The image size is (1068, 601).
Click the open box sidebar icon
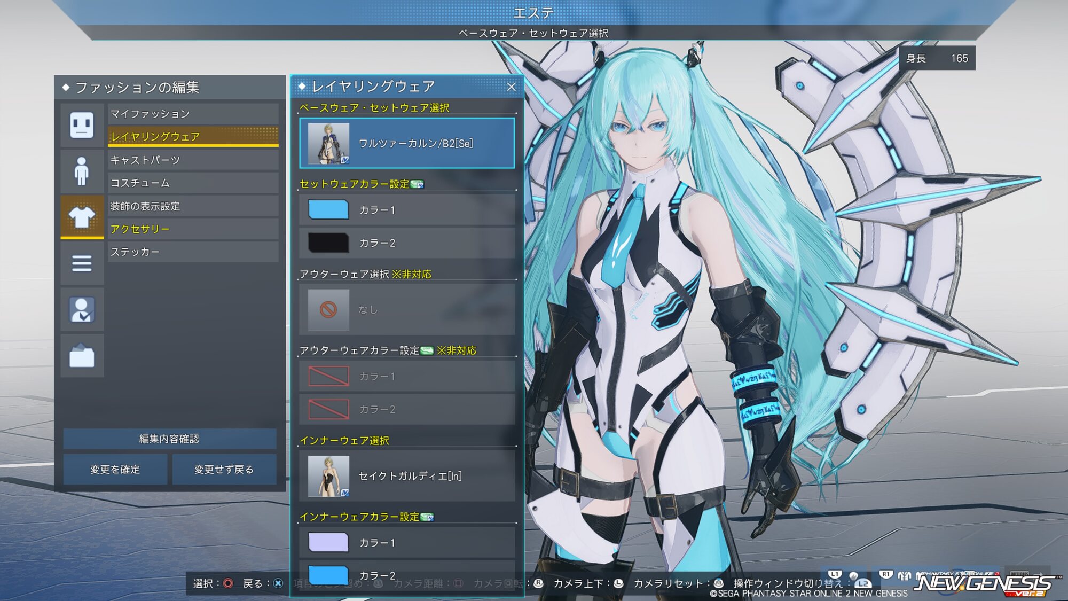point(82,356)
